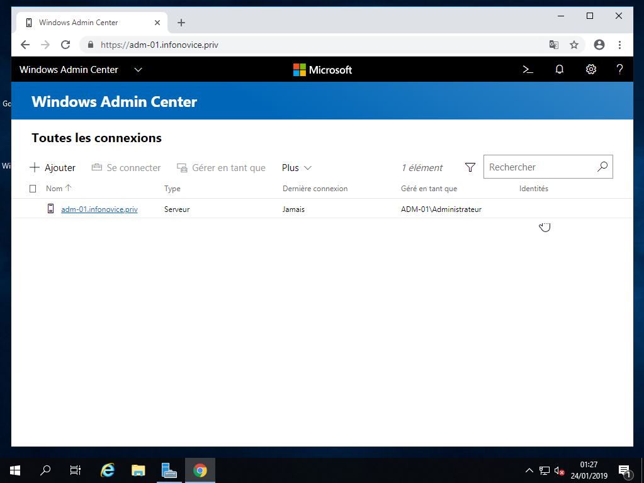This screenshot has width=644, height=483.
Task: Launch Internet Explorer from the taskbar
Action: tap(108, 470)
